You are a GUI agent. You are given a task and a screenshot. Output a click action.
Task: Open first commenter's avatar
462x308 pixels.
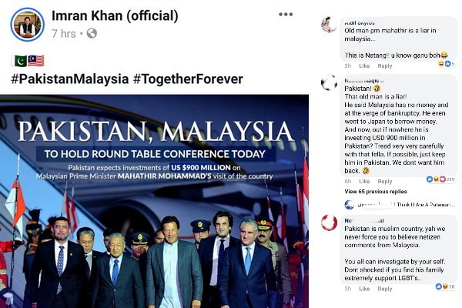point(329,24)
